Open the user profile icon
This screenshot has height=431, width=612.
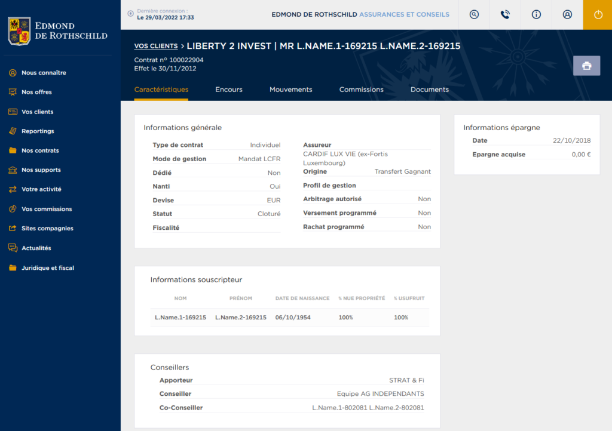pos(567,15)
